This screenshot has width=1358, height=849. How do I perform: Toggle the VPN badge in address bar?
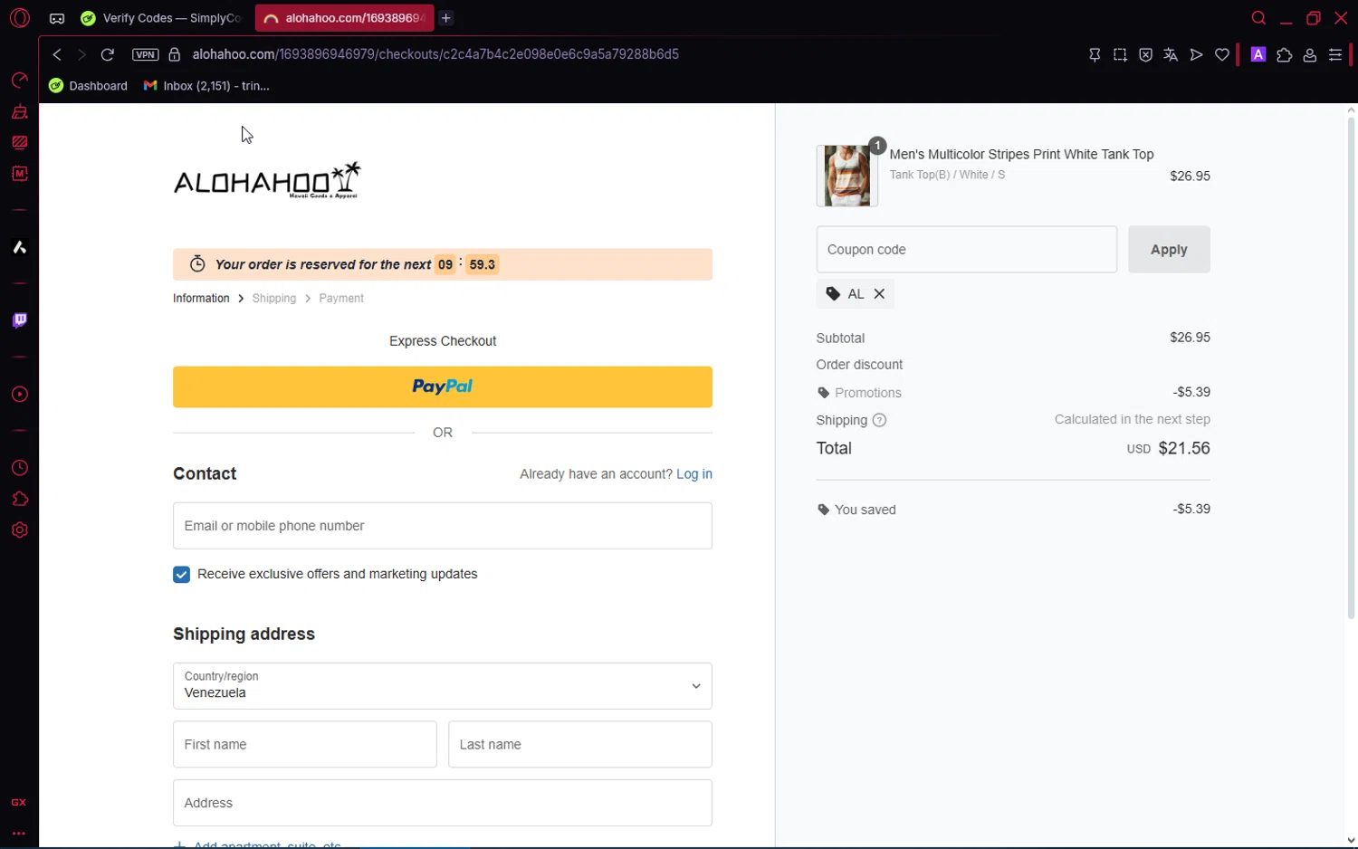click(145, 54)
